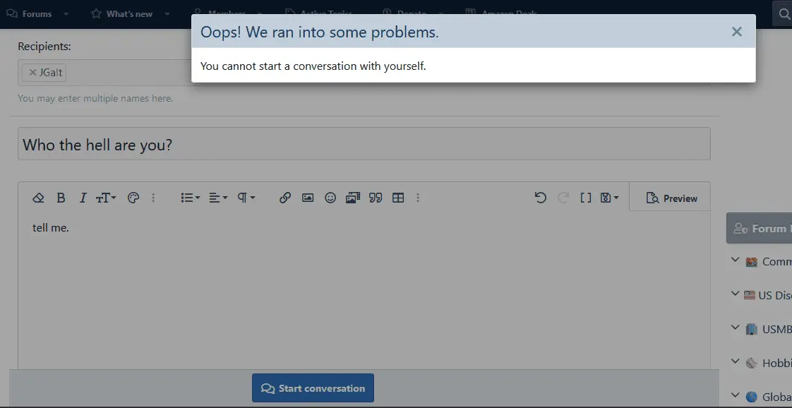This screenshot has height=408, width=792.
Task: Open paragraph format options
Action: [246, 198]
